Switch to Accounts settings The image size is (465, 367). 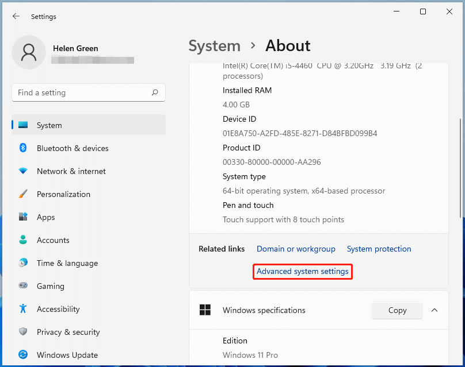(x=53, y=240)
